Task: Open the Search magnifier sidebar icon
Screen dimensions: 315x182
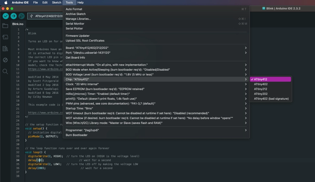Action: pos(5,71)
